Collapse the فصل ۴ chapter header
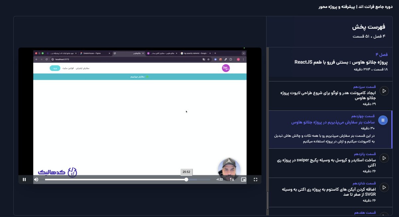The image size is (399, 217). coord(331,62)
